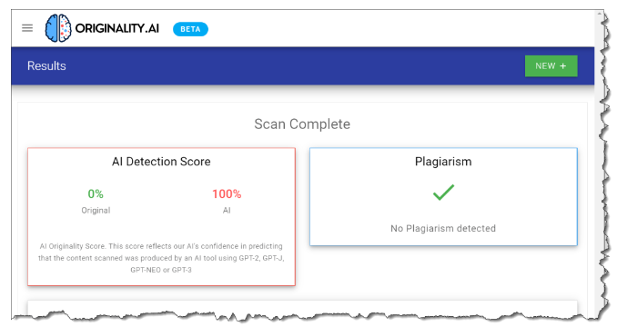Click the Scan Complete heading
The image size is (627, 327).
point(302,124)
